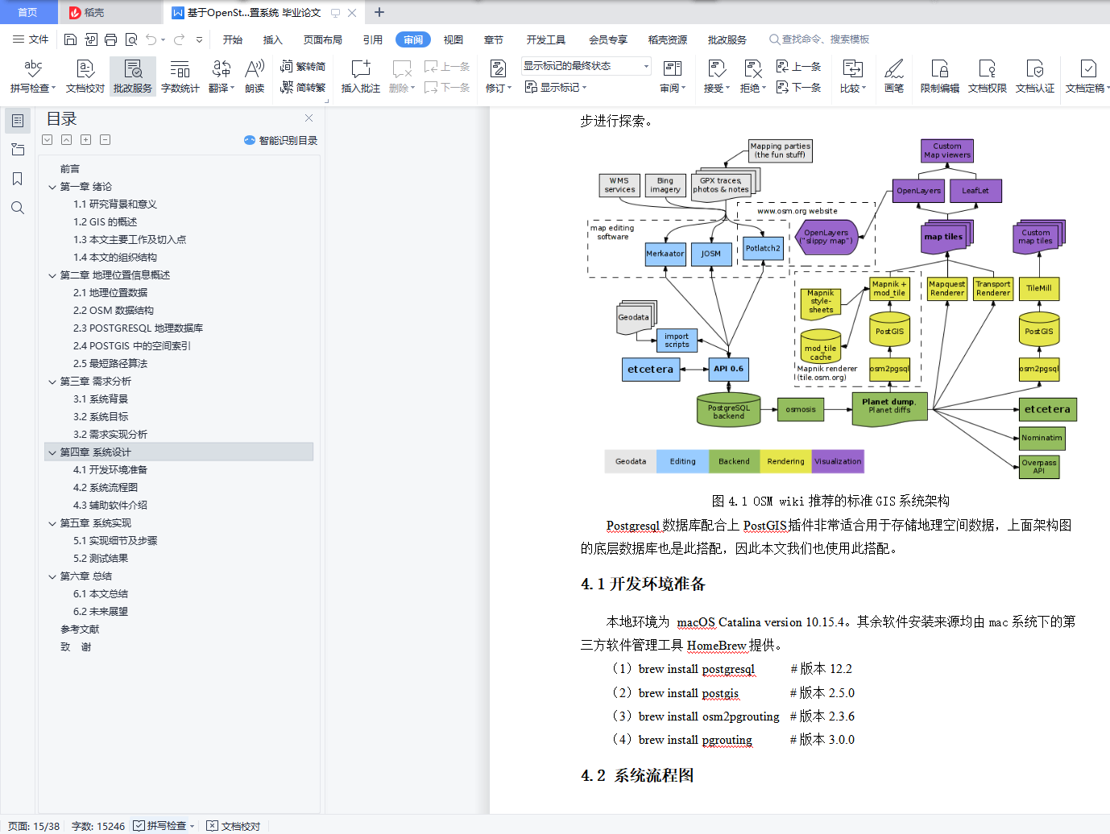Screen dimensions: 1110x834
Task: Click the undo arrow icon
Action: [151, 39]
